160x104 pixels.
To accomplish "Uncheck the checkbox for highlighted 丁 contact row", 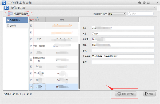I will coord(31,87).
